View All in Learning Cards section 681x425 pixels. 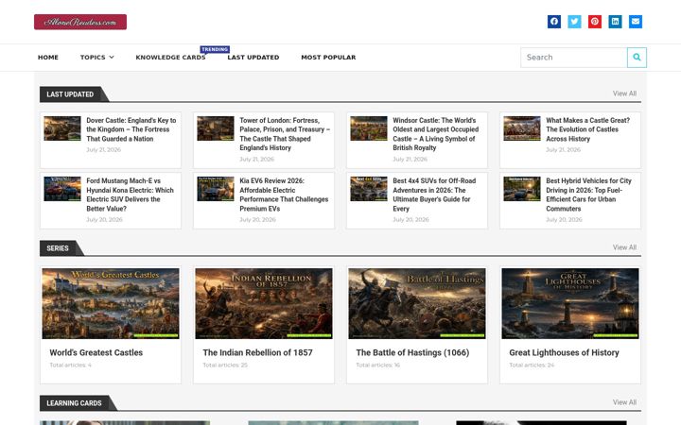624,402
